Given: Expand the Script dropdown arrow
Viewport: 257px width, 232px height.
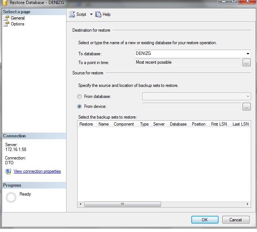Looking at the screenshot, I should point(91,14).
